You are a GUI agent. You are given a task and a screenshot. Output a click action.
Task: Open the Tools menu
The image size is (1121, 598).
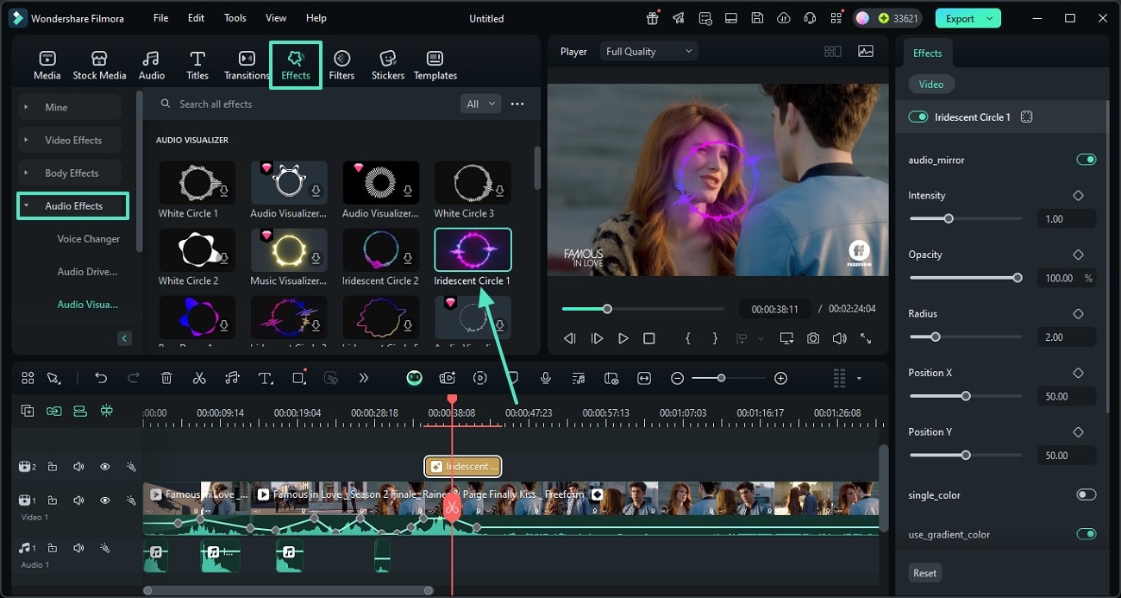[x=235, y=18]
